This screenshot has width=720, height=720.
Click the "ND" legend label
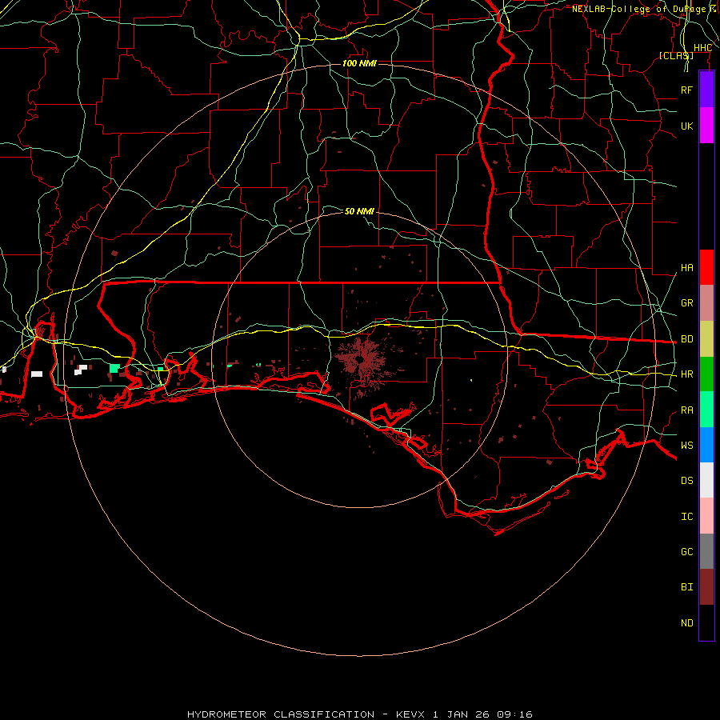click(x=686, y=623)
